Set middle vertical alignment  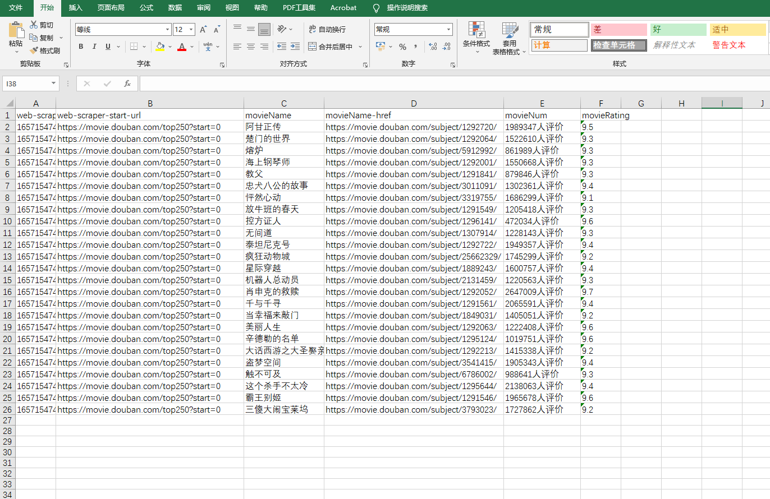pyautogui.click(x=251, y=29)
